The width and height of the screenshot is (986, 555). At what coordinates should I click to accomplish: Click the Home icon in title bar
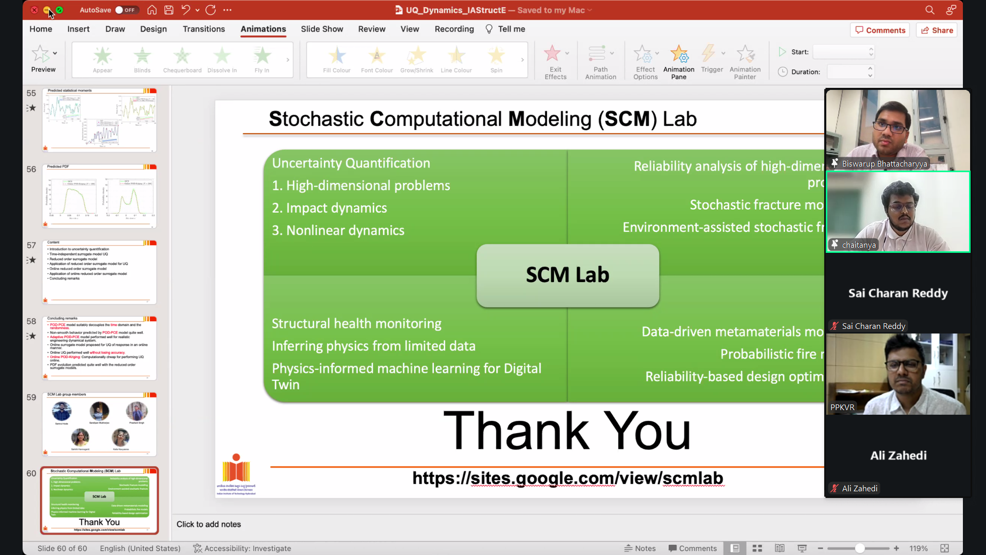[152, 10]
